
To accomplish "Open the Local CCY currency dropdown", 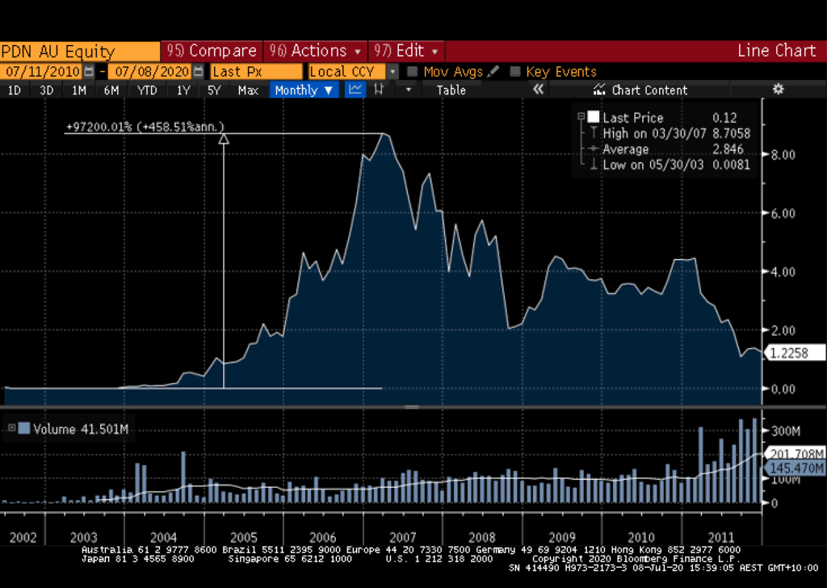I will (393, 72).
